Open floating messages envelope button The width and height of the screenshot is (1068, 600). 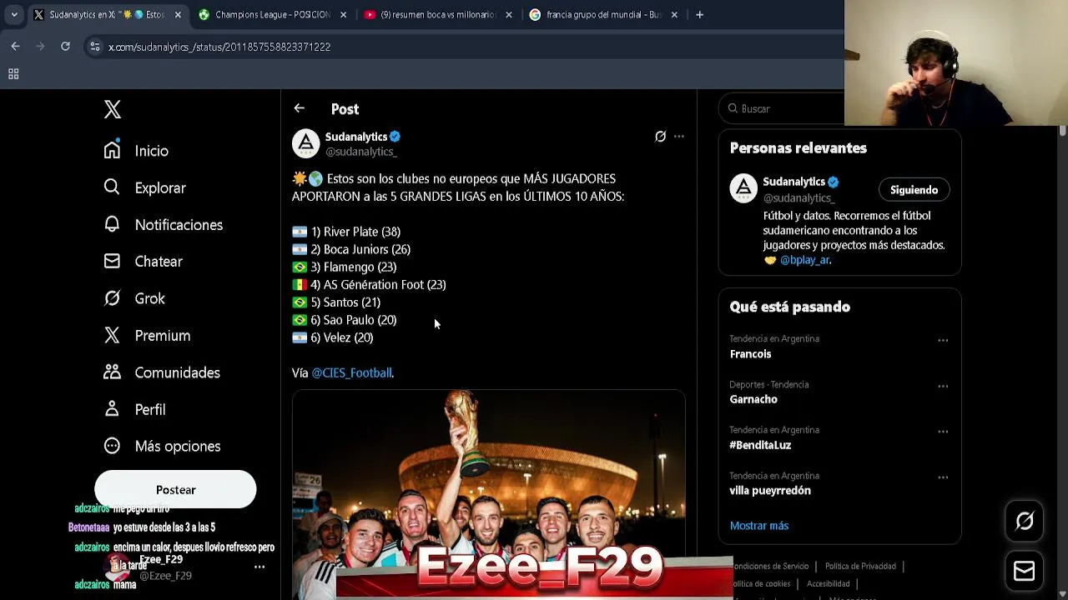pos(1025,571)
